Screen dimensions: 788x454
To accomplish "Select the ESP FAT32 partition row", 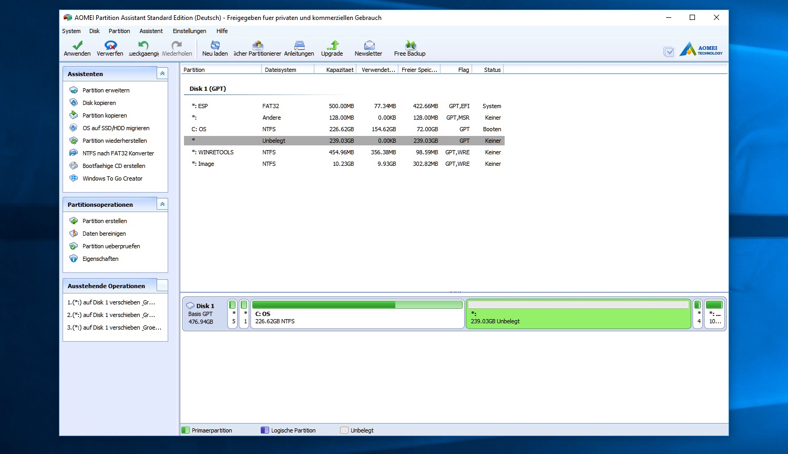I will click(x=344, y=106).
